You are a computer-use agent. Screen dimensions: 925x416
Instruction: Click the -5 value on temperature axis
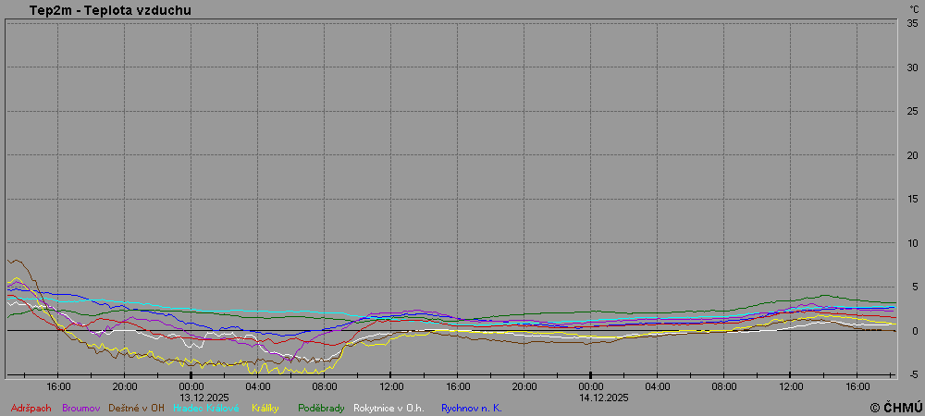913,374
